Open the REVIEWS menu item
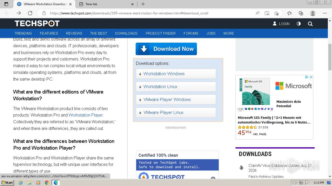Image resolution: width=332 pixels, height=186 pixels. point(74,33)
